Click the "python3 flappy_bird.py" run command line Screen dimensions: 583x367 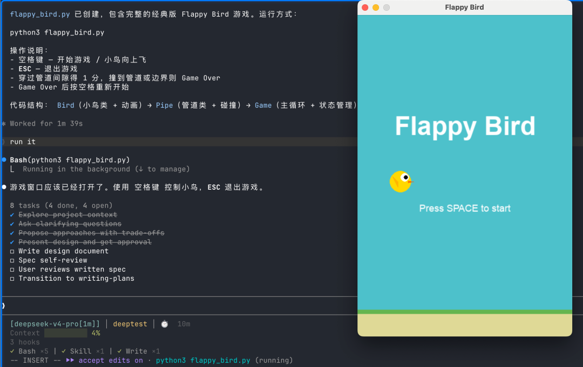57,32
